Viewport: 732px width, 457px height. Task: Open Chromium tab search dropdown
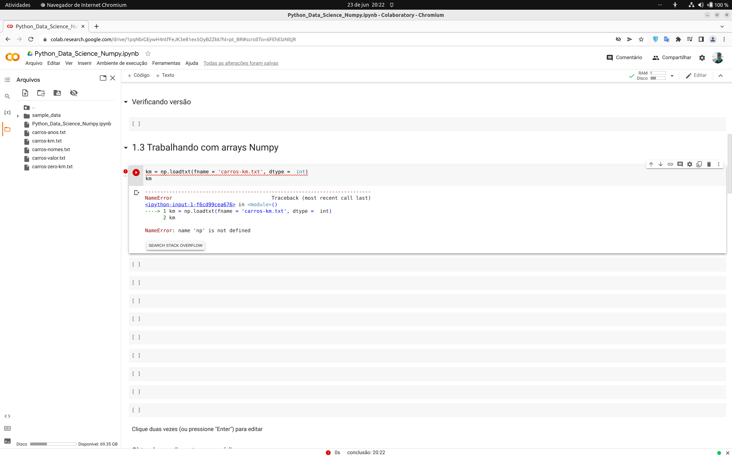(x=722, y=27)
